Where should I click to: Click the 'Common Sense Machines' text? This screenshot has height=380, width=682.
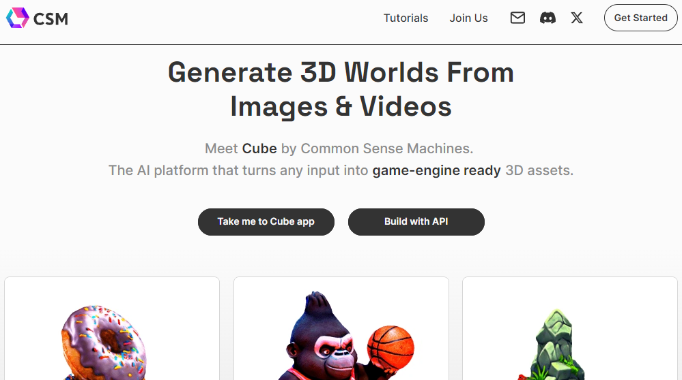coord(386,148)
